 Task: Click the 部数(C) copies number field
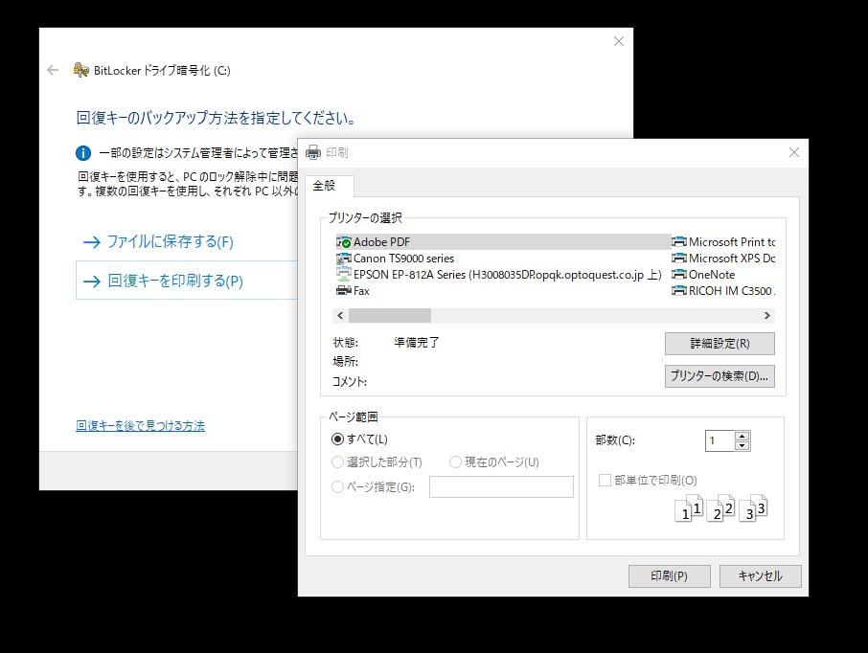(720, 441)
